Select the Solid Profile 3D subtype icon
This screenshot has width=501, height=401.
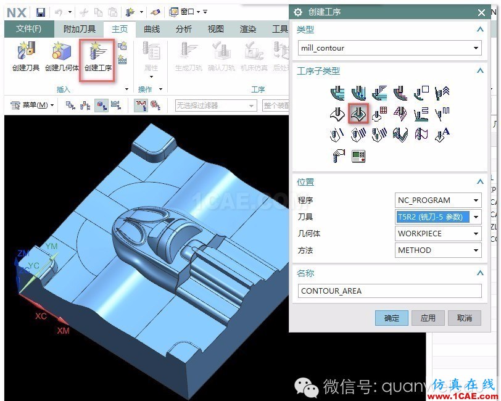400,134
